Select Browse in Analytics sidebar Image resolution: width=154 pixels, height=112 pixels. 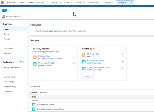click(7, 34)
